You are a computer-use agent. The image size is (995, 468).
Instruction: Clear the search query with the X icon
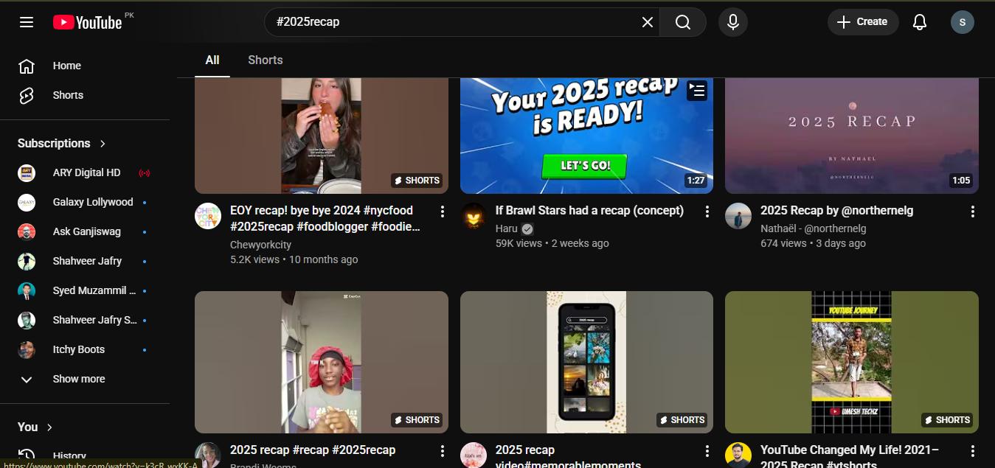647,22
